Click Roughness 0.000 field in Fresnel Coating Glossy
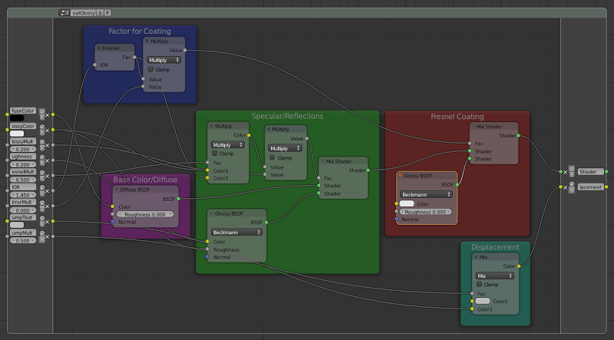Screen dimensions: 614x340 click(x=426, y=212)
